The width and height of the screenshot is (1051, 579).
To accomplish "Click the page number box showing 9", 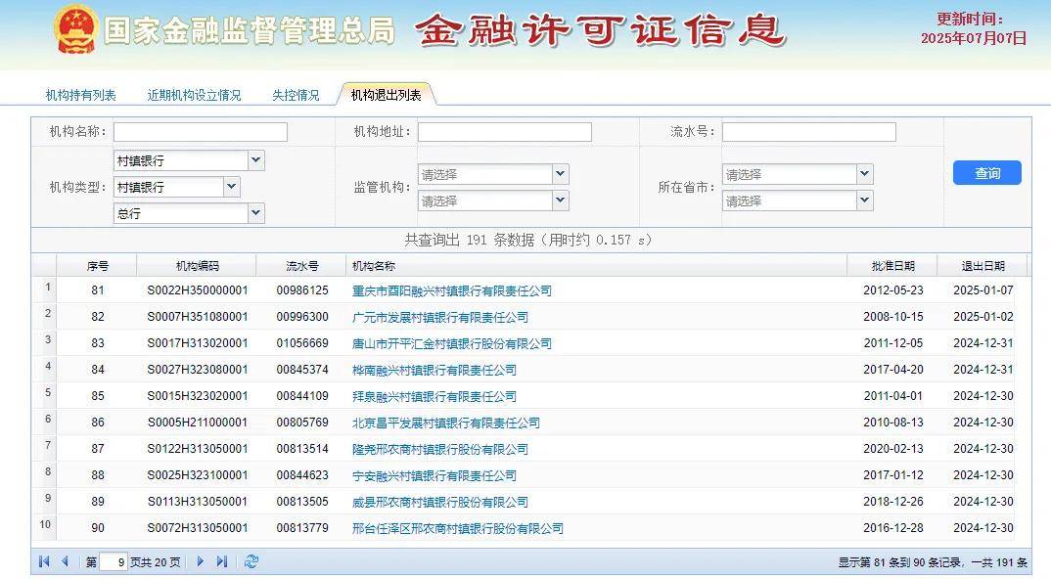I will pyautogui.click(x=114, y=561).
